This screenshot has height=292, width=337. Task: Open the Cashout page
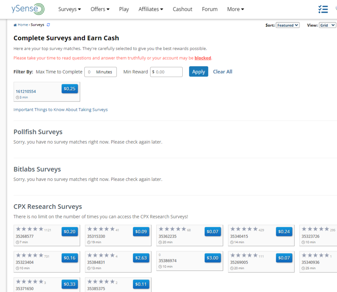coord(182,9)
